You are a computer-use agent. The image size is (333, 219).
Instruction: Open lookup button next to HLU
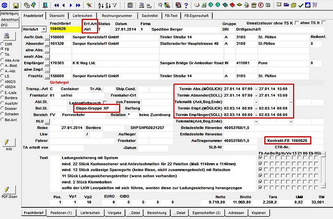coord(47,122)
